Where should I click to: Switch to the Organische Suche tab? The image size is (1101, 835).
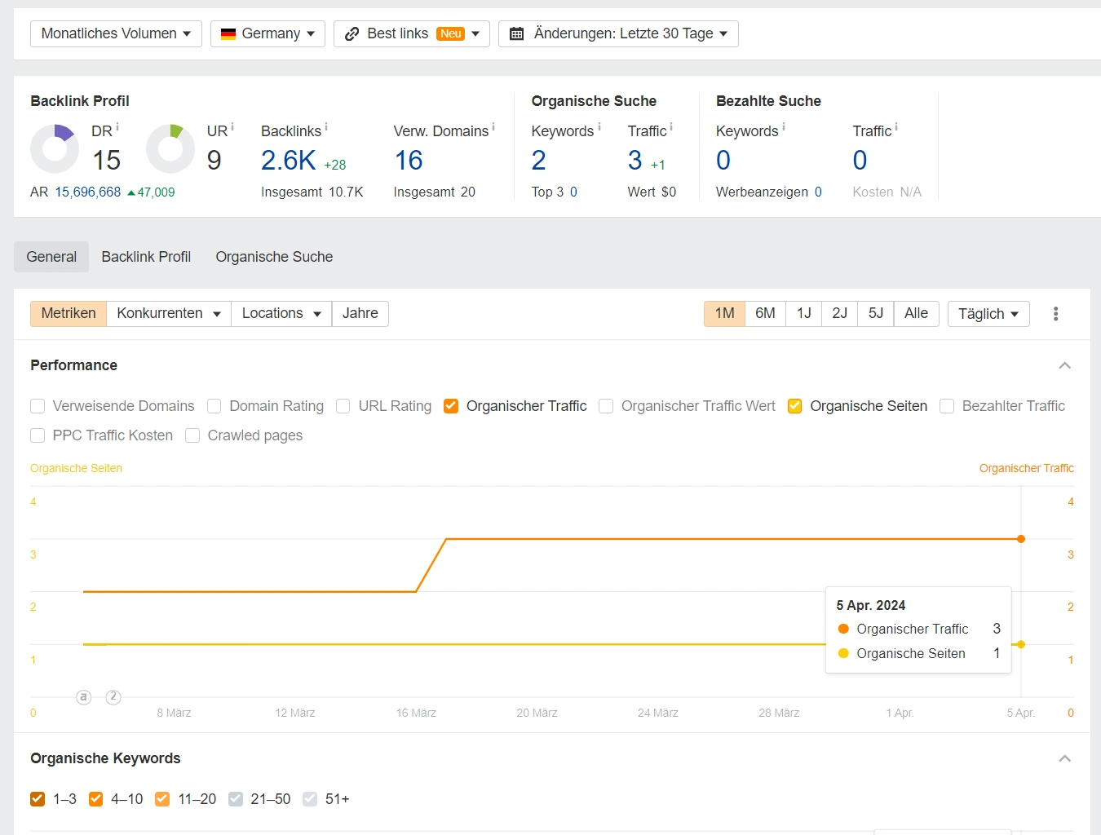tap(274, 257)
